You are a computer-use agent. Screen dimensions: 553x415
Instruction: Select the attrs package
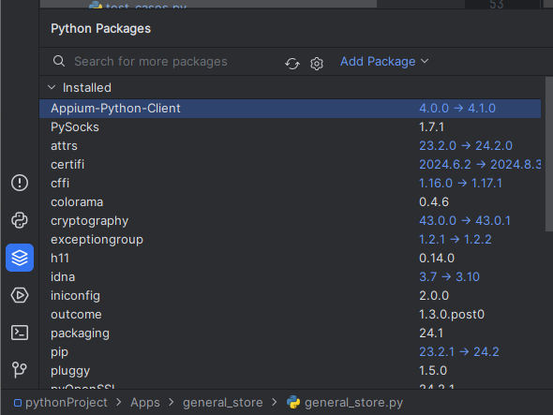point(64,145)
